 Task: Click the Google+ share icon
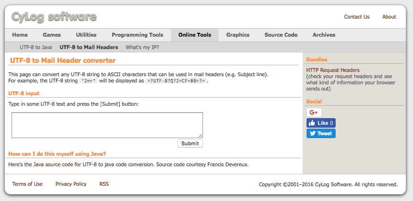314,112
